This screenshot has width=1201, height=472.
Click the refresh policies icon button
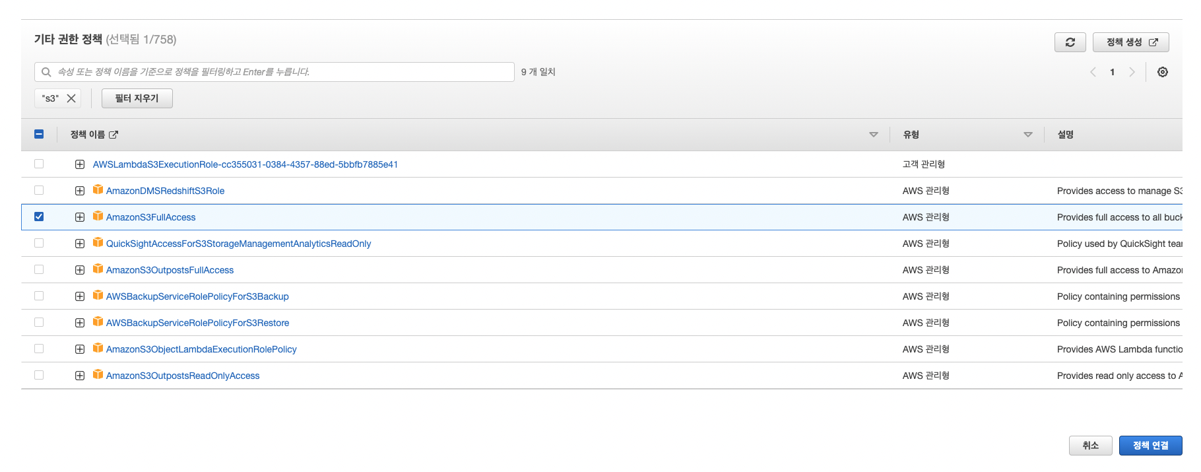pyautogui.click(x=1070, y=42)
